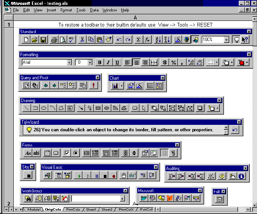Apply Percent Style formatting
This screenshot has width=257, height=214.
point(173,62)
